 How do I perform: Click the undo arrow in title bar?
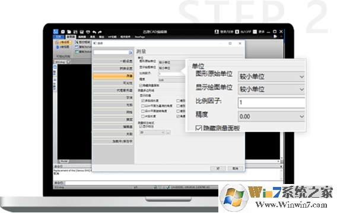[x=94, y=32]
